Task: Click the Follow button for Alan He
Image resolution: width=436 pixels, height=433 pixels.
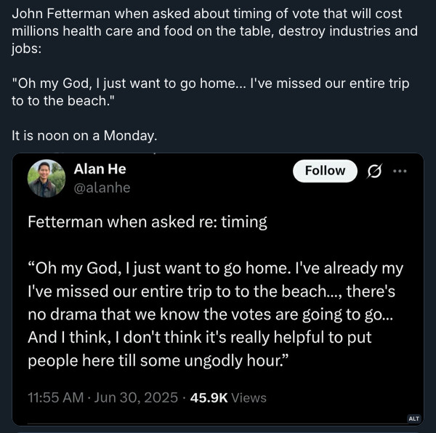Action: tap(325, 171)
